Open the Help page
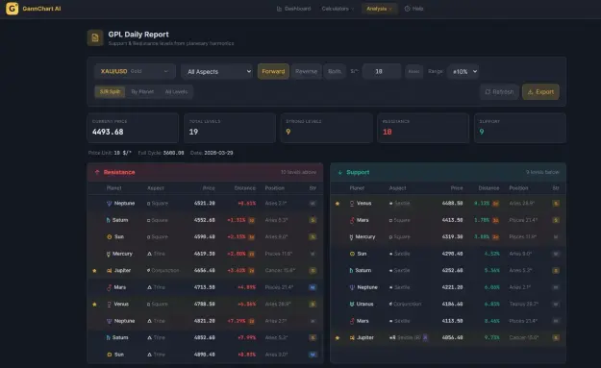 pyautogui.click(x=413, y=9)
